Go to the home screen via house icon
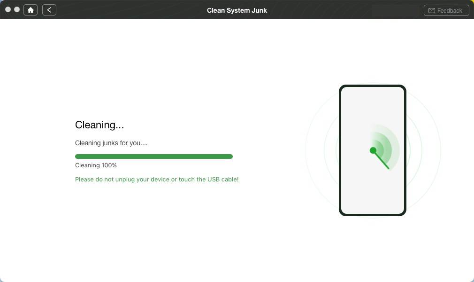This screenshot has height=282, width=474. click(31, 10)
